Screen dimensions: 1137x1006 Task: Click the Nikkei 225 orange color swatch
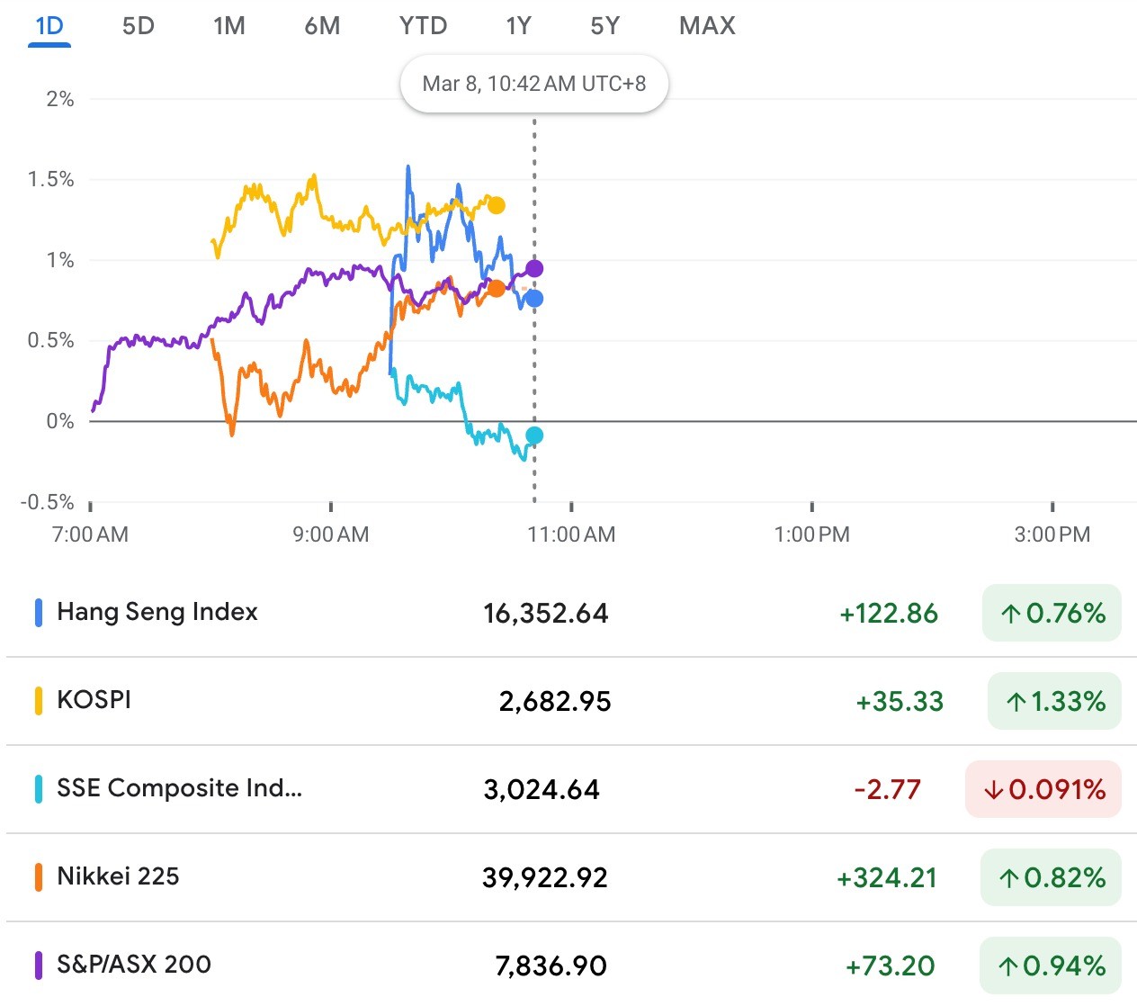tap(39, 877)
